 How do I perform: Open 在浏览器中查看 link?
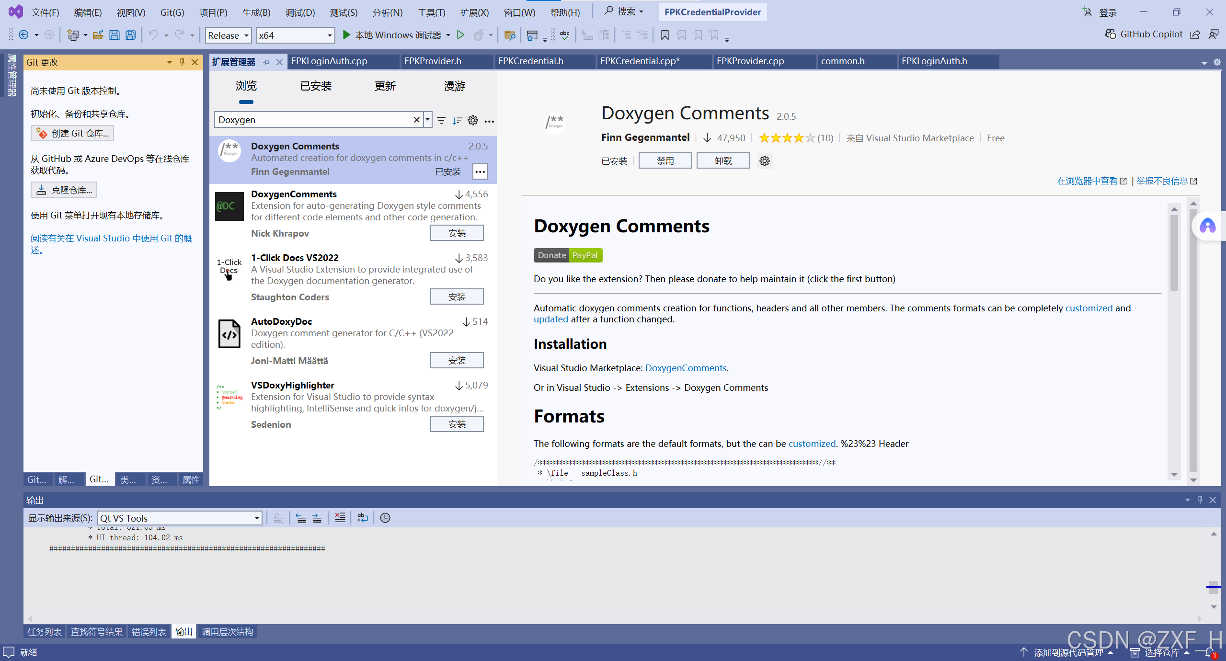[1092, 181]
